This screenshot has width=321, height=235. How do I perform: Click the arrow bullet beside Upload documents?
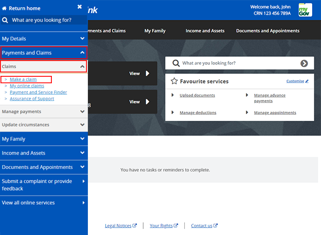click(x=172, y=95)
